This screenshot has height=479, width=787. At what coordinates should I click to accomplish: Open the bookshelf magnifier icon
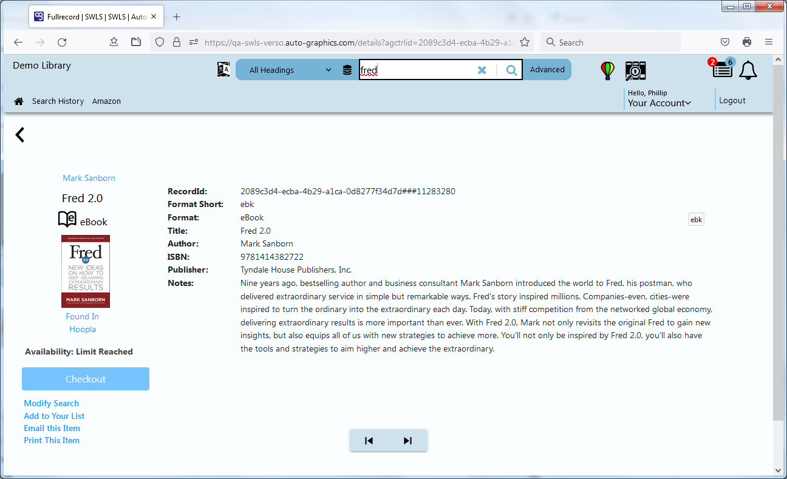(x=635, y=70)
